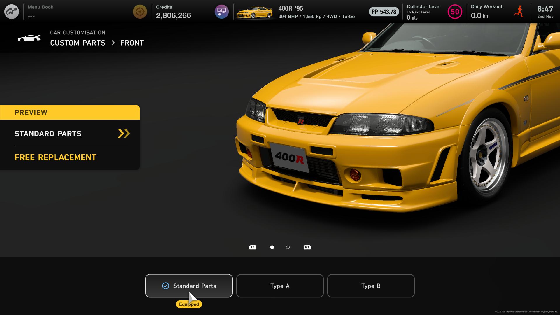Click the Menu Book label
560x315 pixels.
click(41, 7)
